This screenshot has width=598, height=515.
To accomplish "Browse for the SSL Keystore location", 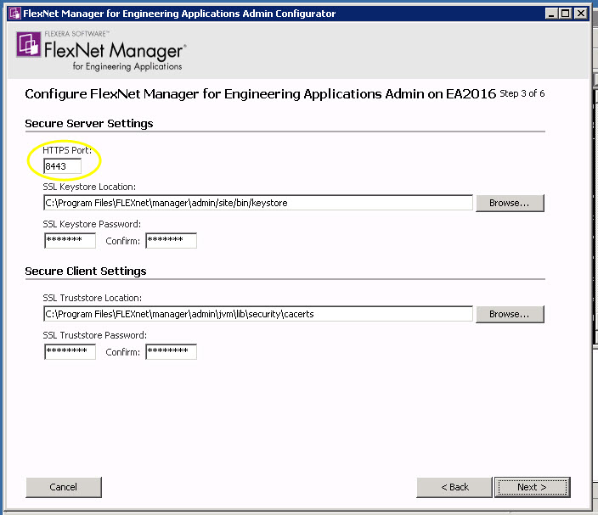I will pos(510,203).
